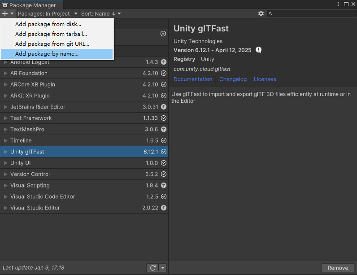
Task: Expand the Visual Studio Code Editor entry
Action: click(6, 196)
